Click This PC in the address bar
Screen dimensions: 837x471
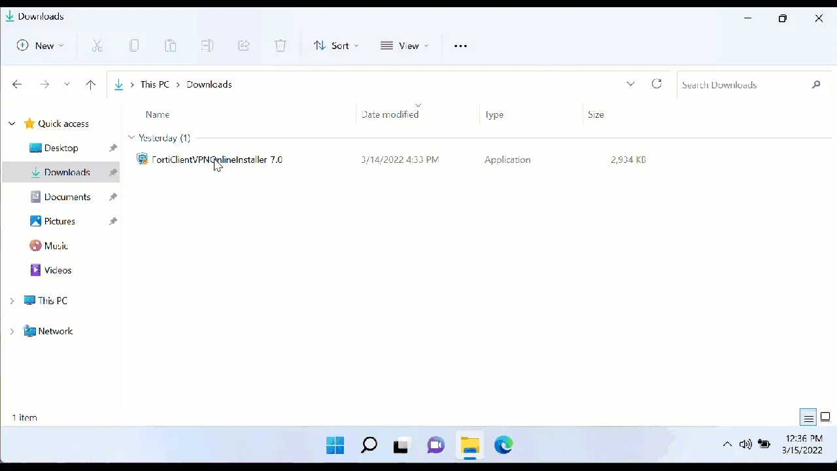click(x=155, y=84)
